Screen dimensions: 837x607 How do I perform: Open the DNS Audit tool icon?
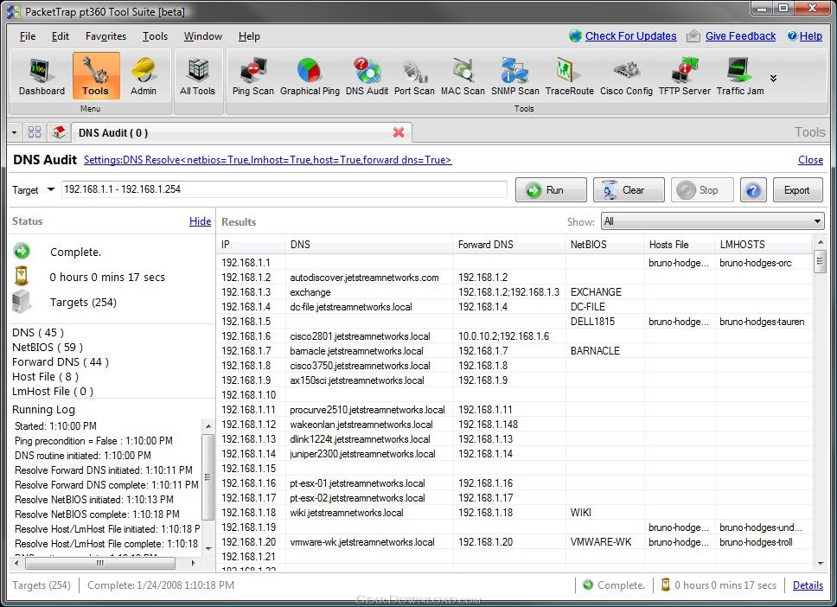click(367, 76)
